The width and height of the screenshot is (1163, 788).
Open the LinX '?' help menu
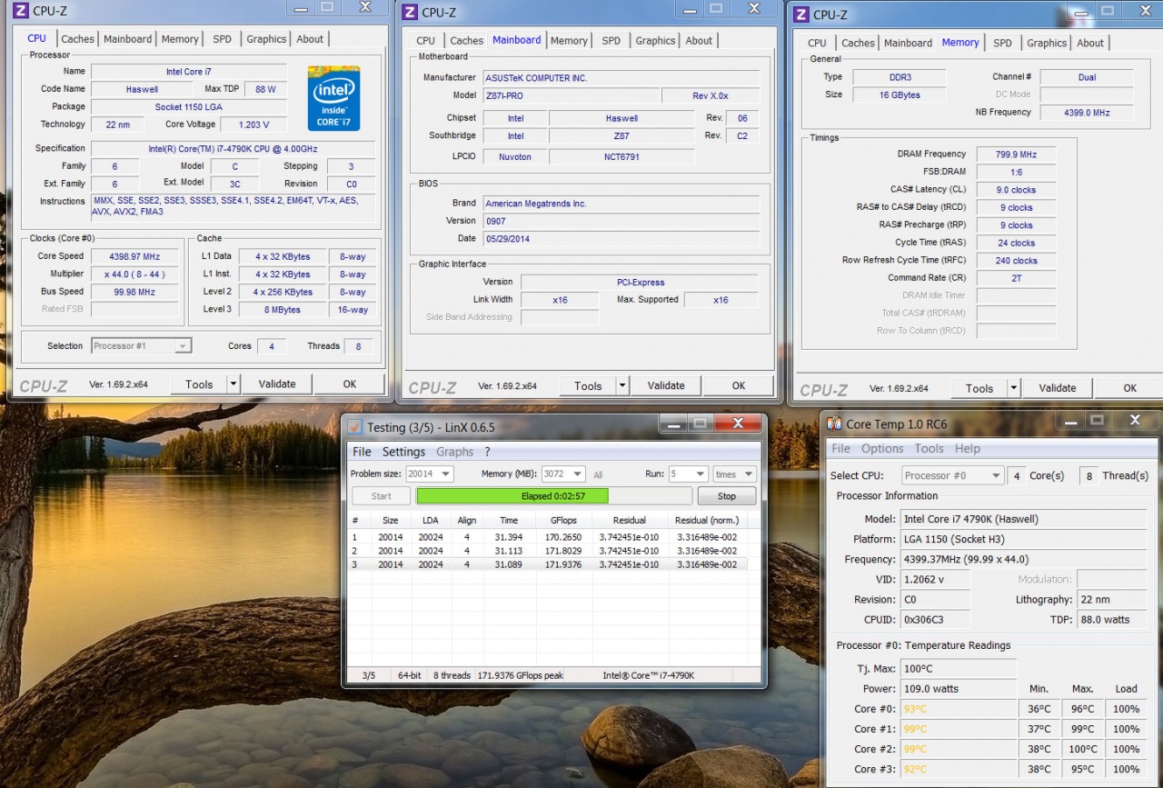pyautogui.click(x=487, y=452)
